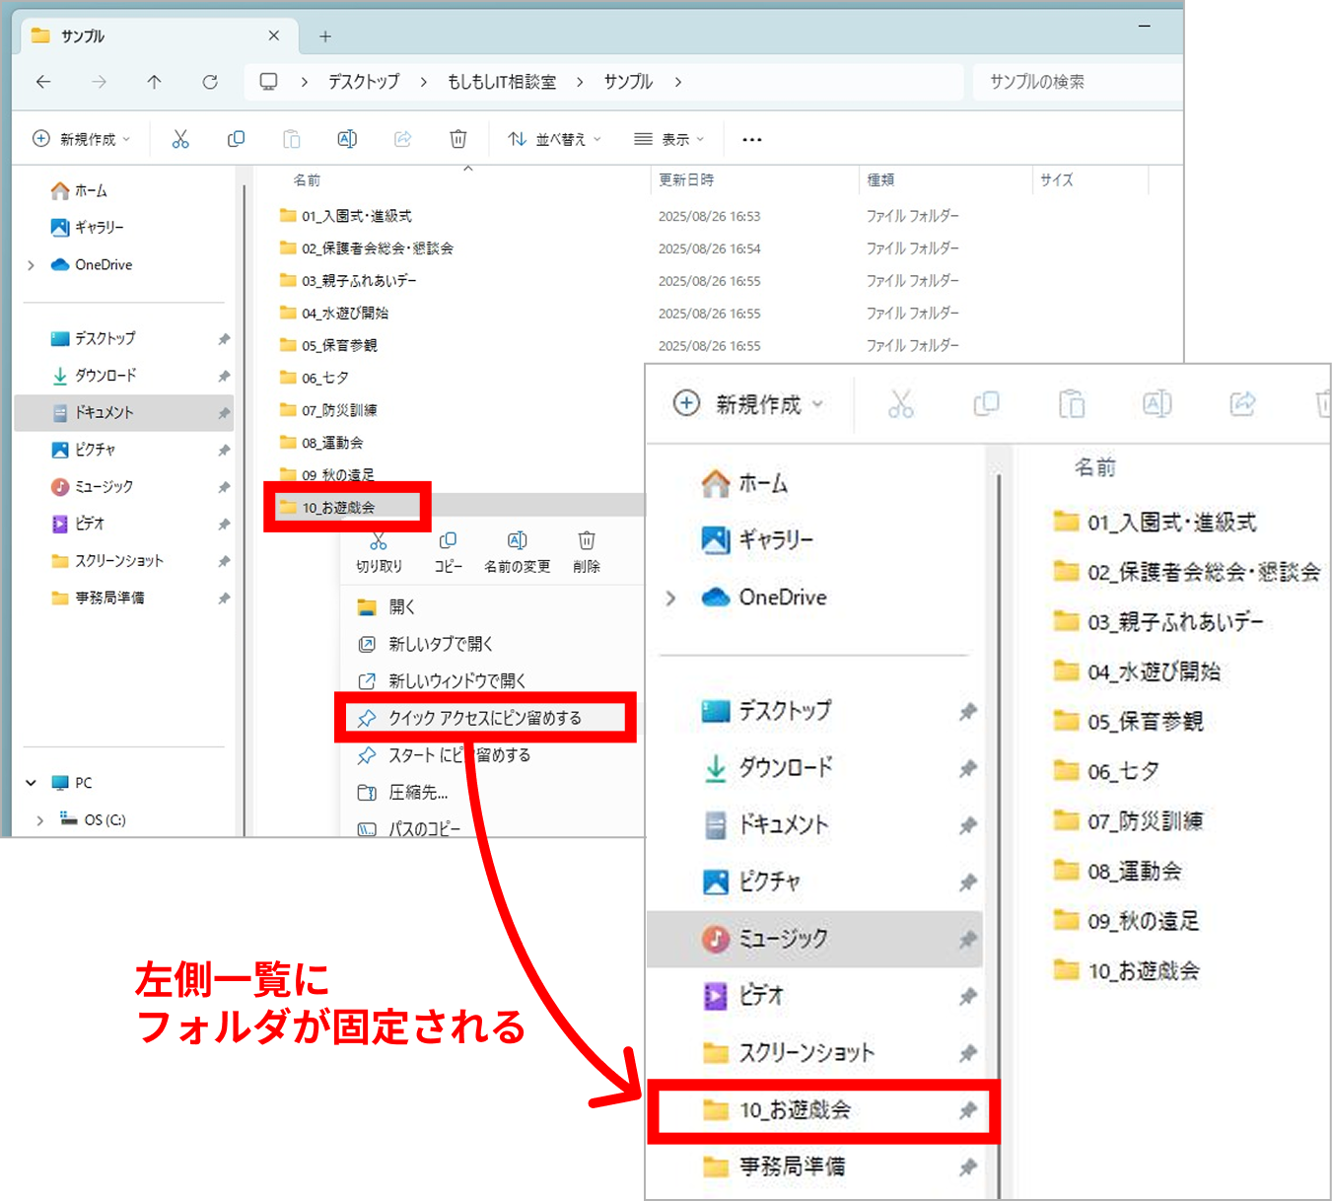Select クイック アクセスにピン留めする menu entry
Screen dimensions: 1332x1201
tap(484, 718)
